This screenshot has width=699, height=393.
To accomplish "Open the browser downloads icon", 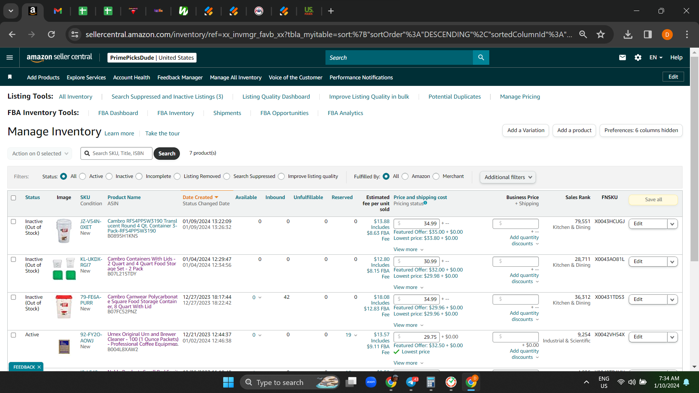I will point(628,34).
